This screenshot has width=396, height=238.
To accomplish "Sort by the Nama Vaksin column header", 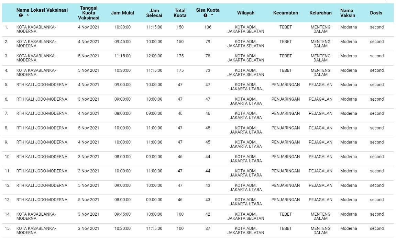I will 348,13.
